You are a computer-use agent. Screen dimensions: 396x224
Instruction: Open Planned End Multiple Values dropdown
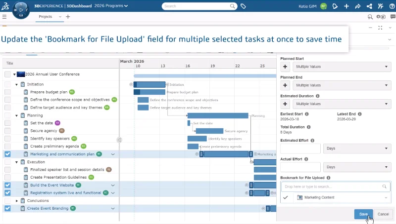(342, 85)
